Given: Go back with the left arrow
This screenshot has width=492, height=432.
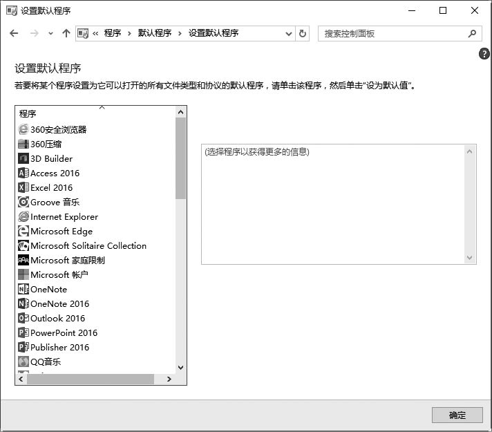Looking at the screenshot, I should (14, 33).
